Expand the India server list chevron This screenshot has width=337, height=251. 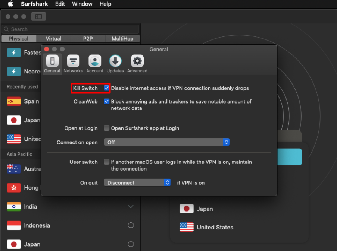(131, 207)
